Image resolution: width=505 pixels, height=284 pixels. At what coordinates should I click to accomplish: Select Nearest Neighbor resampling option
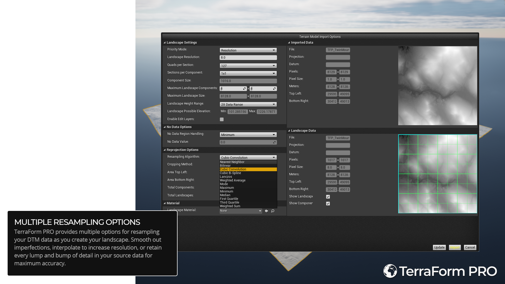248,162
